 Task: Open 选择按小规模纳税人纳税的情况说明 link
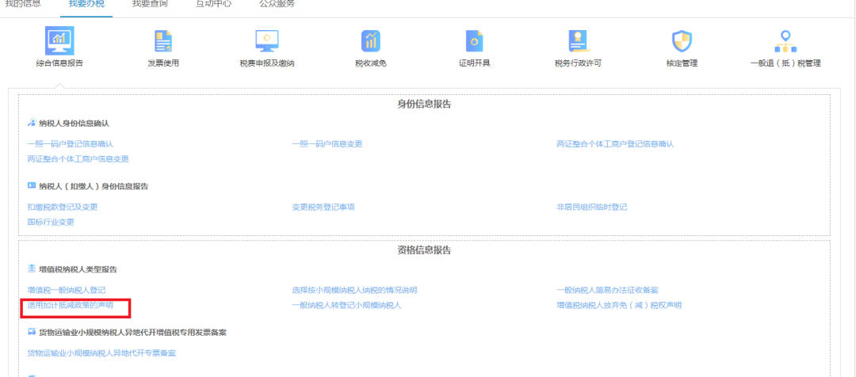pyautogui.click(x=354, y=290)
